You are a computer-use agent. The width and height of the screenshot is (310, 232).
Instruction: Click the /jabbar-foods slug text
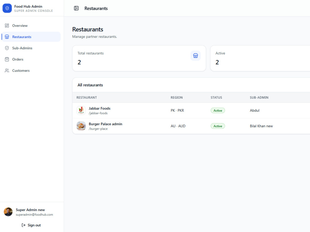[x=98, y=113]
